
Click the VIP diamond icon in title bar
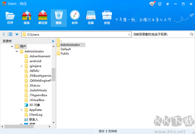pos(152,4)
